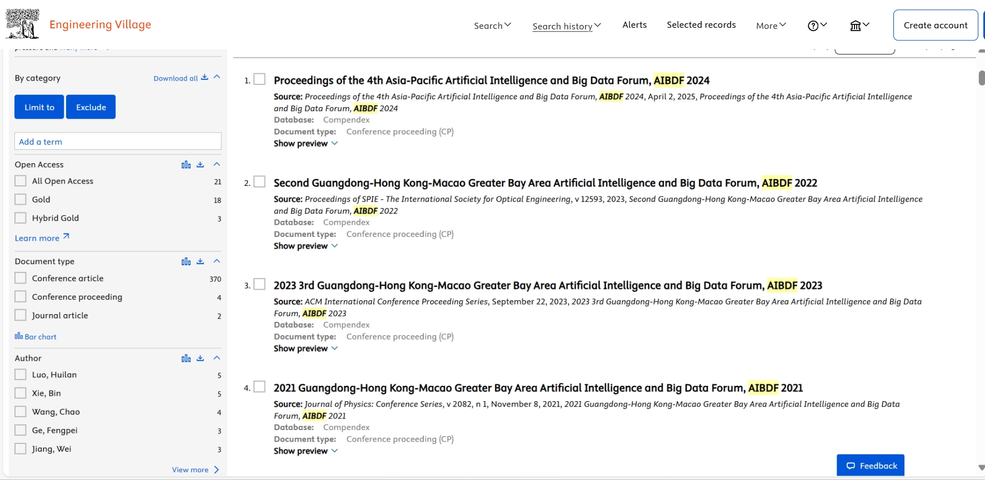
Task: Check author Jiang, Wei
Action: coord(21,448)
